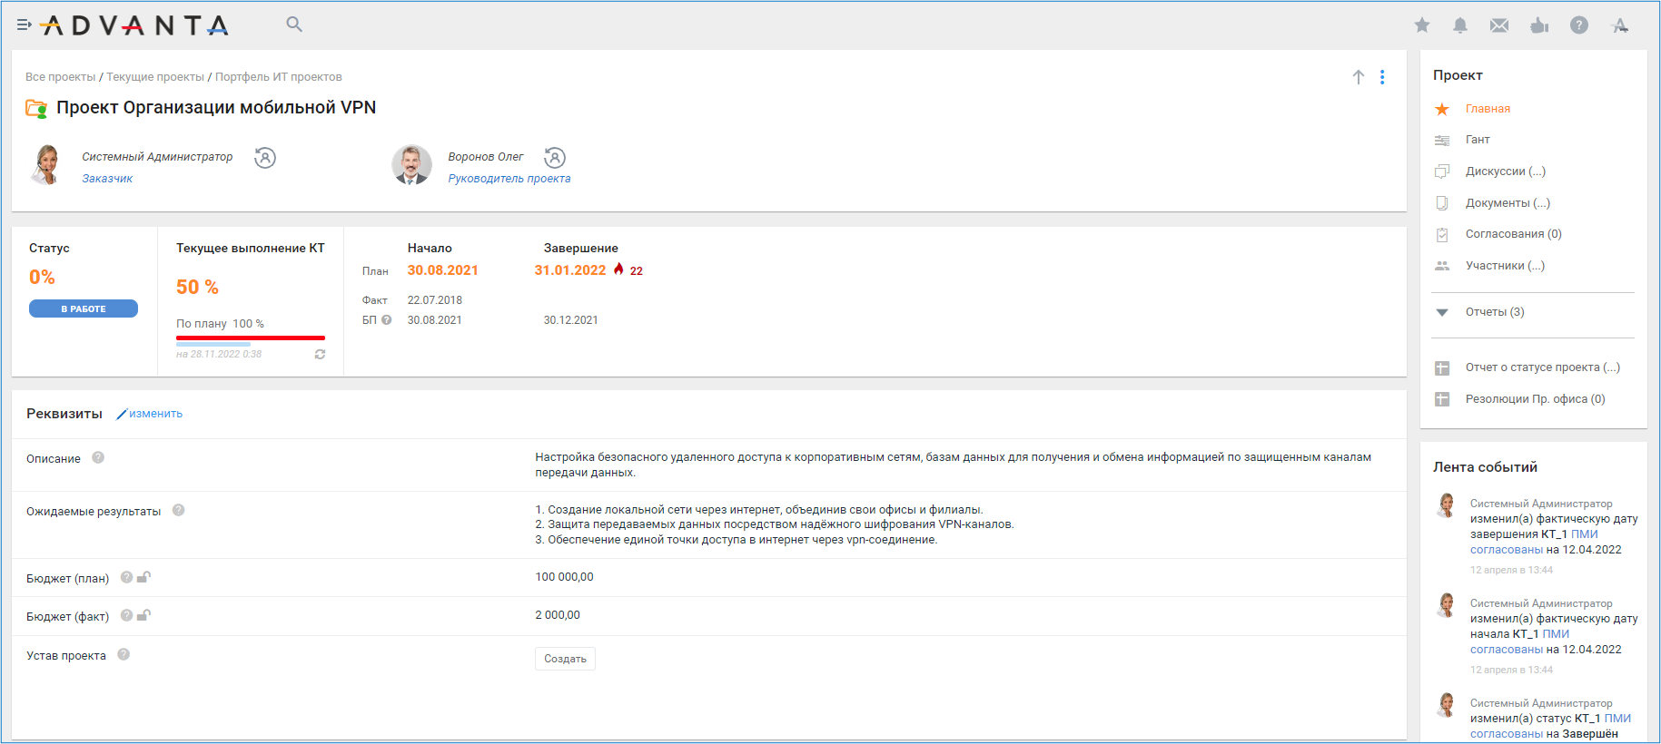Click the Создать button for Устав проекта
Image resolution: width=1661 pixels, height=744 pixels.
[x=565, y=659]
